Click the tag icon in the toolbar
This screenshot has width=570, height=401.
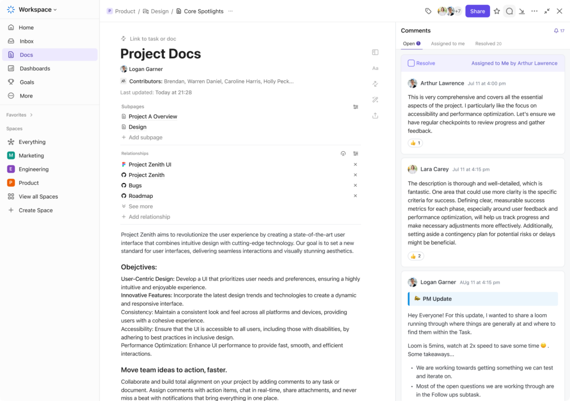428,11
